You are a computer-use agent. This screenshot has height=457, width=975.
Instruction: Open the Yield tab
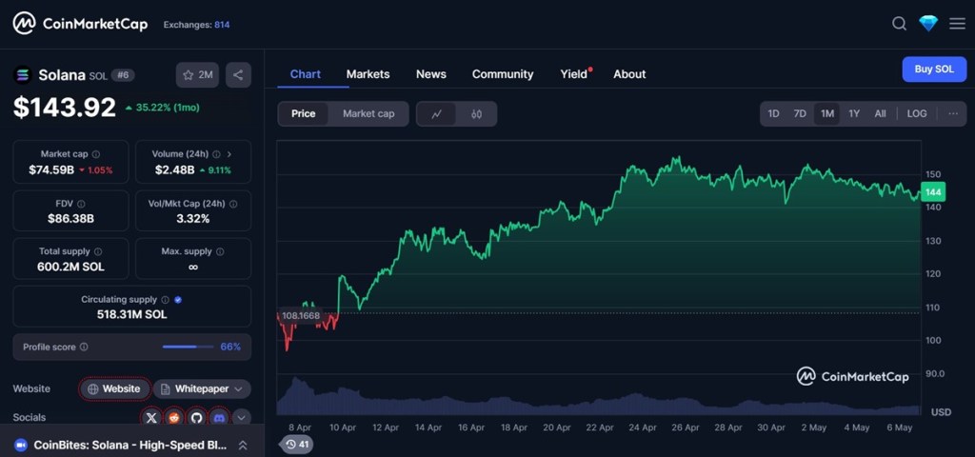tap(573, 74)
